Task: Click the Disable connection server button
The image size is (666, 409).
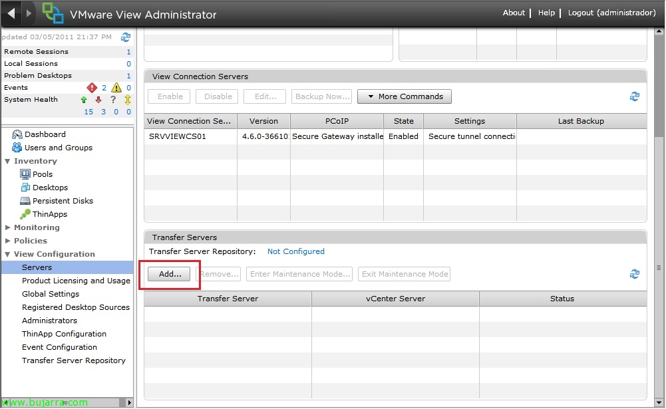Action: pyautogui.click(x=217, y=97)
